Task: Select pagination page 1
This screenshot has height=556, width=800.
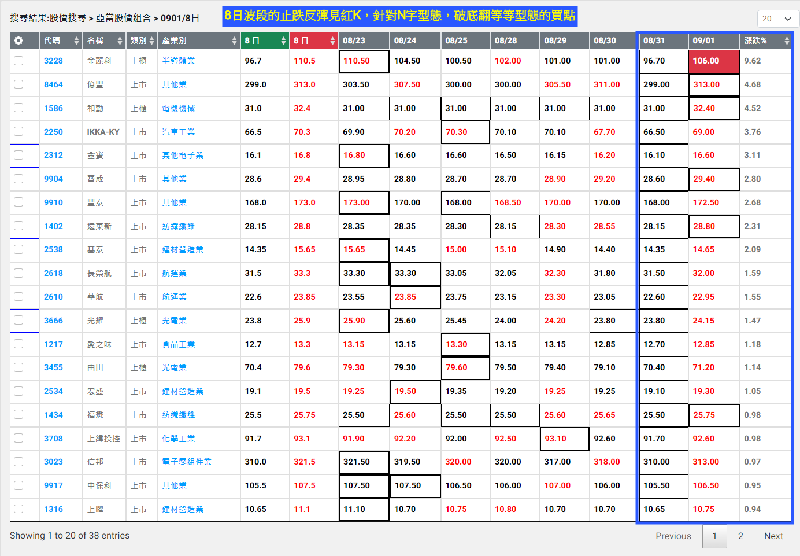Action: pos(714,536)
